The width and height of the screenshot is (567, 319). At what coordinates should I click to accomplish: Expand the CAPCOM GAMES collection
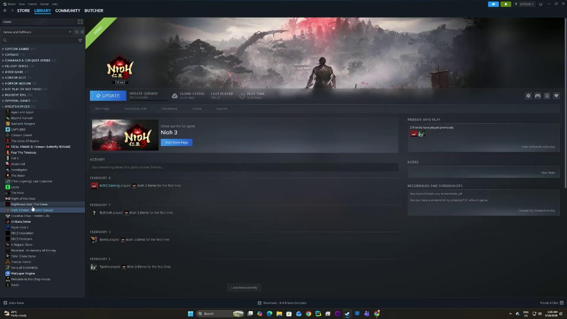[x=3, y=49]
